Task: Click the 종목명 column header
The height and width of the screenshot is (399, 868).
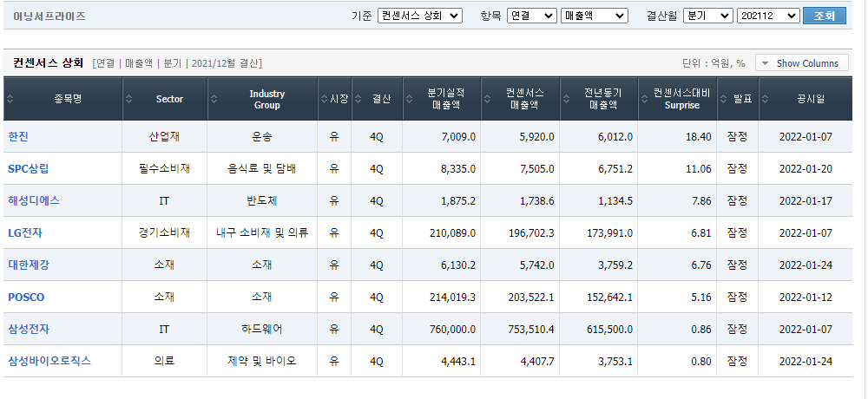Action: 63,99
